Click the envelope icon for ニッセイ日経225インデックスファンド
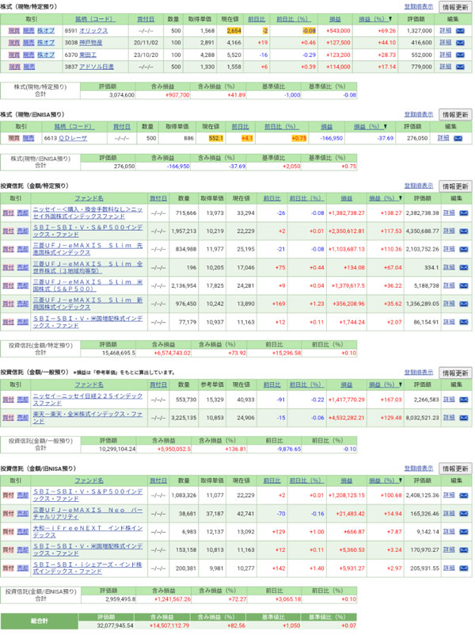The image size is (475, 639). (460, 400)
